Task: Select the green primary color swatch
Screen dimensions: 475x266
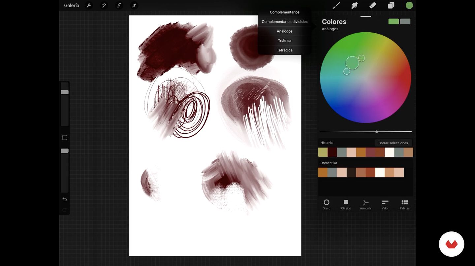Action: point(394,22)
